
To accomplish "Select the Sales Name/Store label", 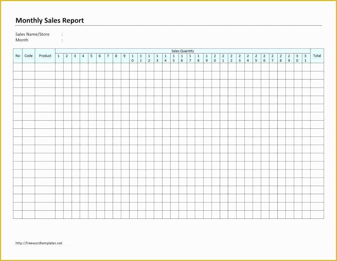I will (32, 34).
